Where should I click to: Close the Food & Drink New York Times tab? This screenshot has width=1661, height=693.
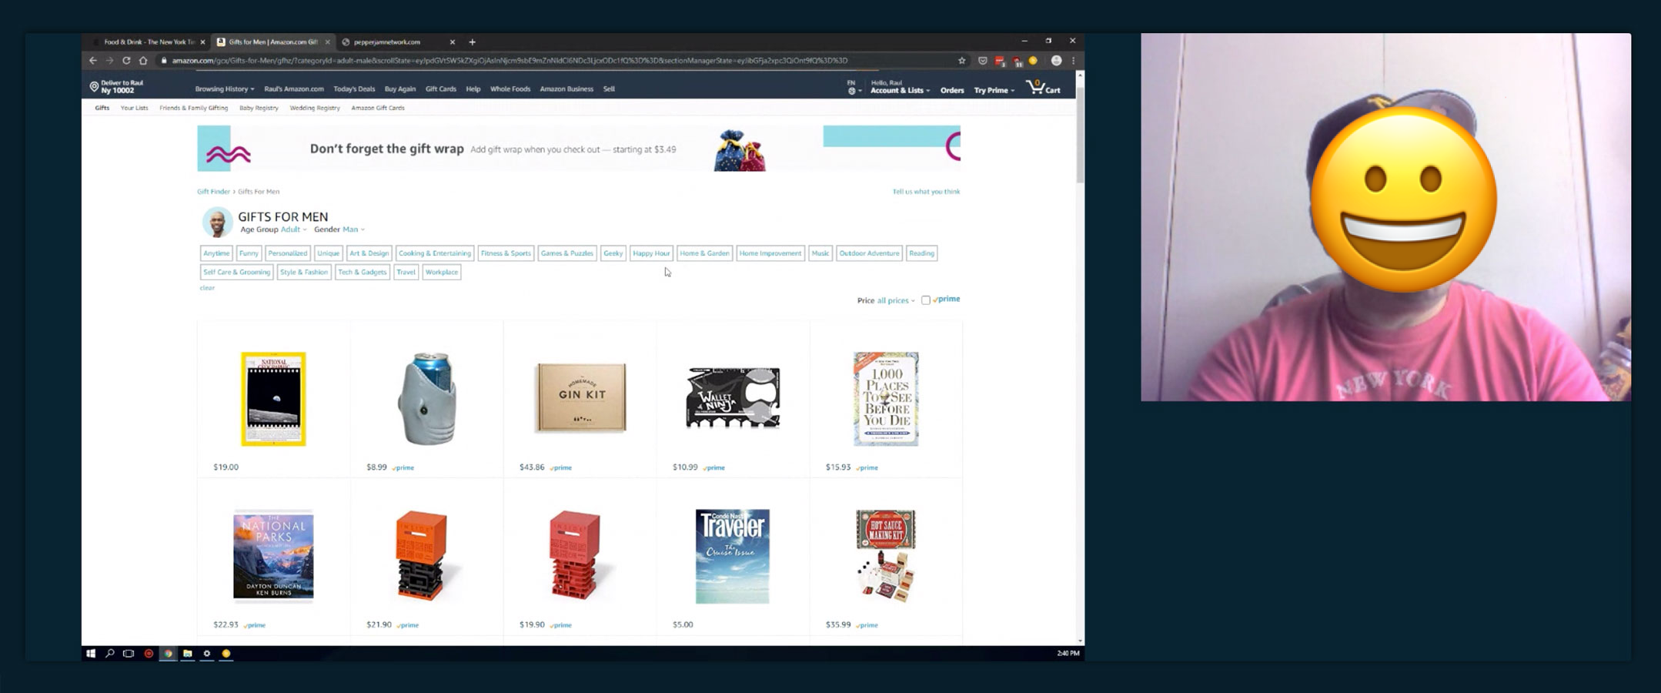[x=202, y=42]
